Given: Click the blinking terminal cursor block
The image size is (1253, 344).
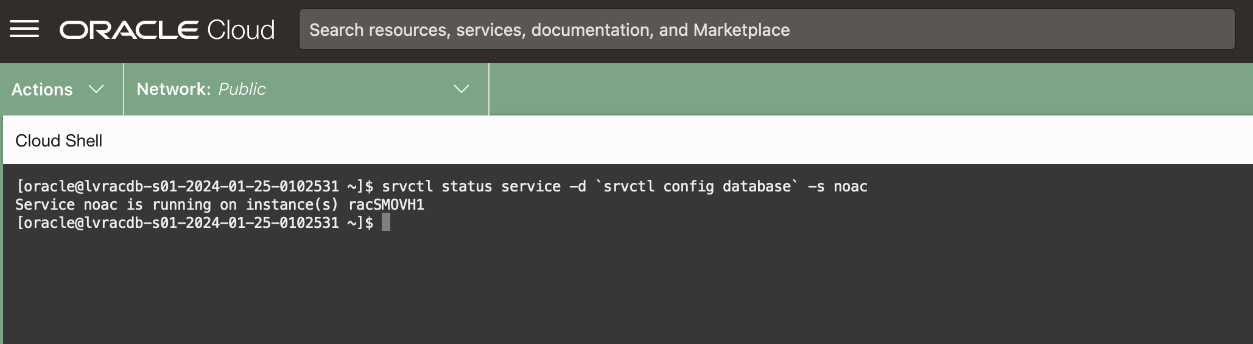Looking at the screenshot, I should pos(386,222).
